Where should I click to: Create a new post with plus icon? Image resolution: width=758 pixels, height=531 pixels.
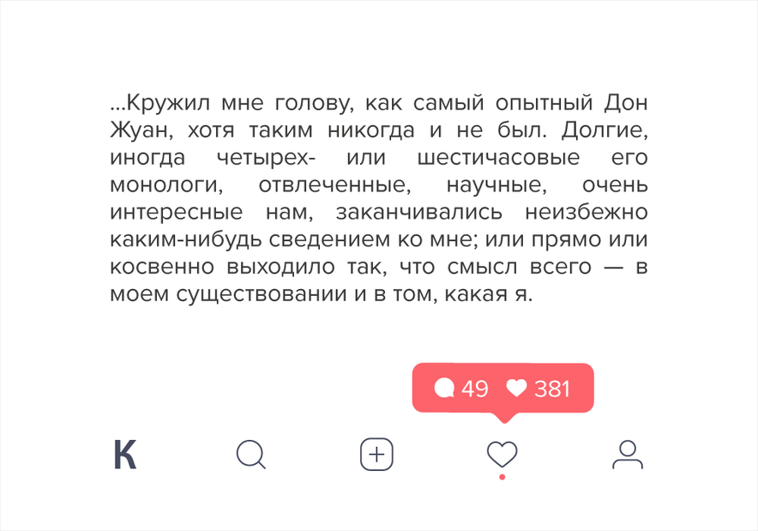pos(376,455)
